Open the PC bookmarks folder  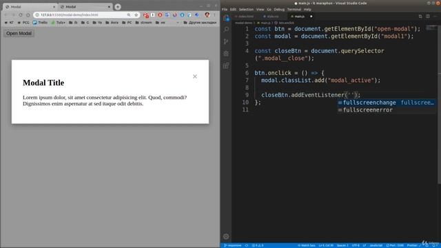(127, 23)
